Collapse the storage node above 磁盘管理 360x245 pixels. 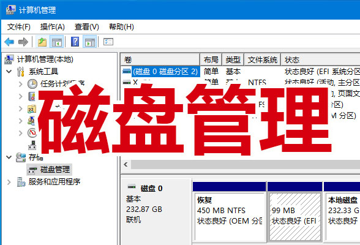coord(9,157)
